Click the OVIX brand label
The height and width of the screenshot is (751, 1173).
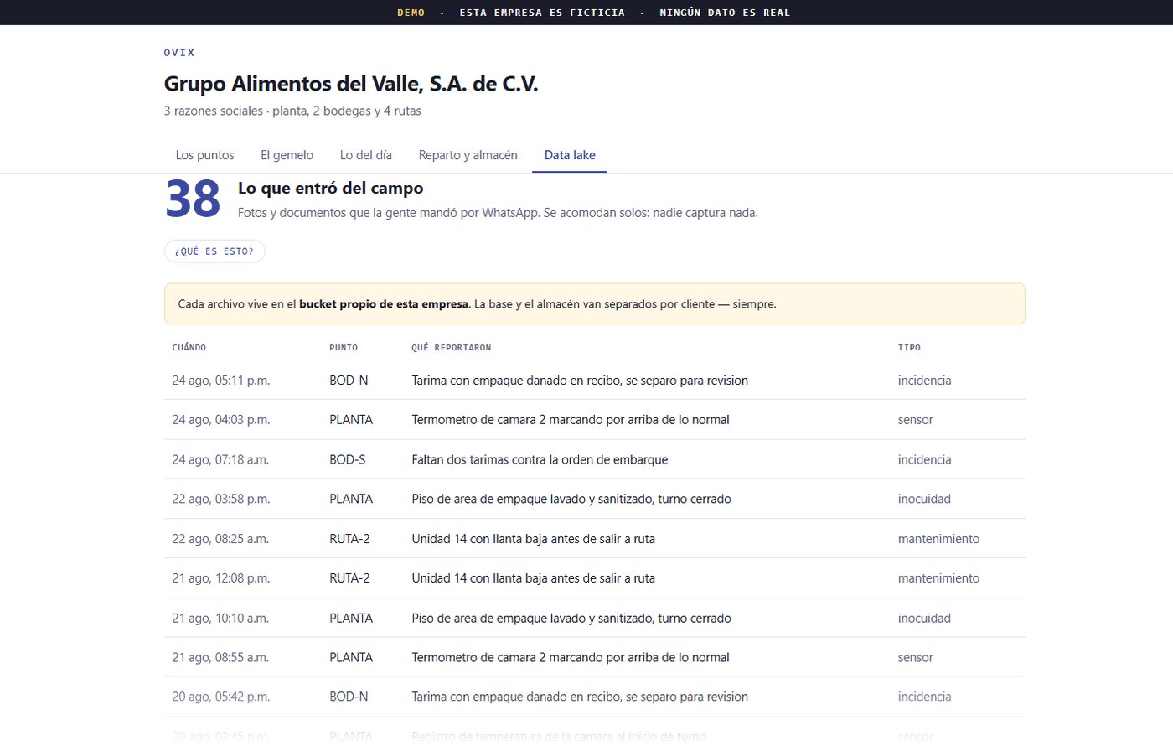(x=179, y=53)
